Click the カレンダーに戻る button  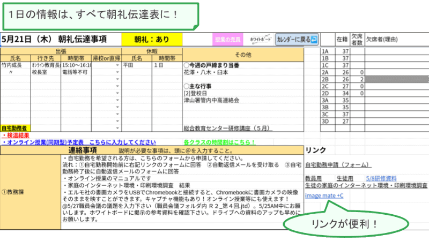pos(297,39)
